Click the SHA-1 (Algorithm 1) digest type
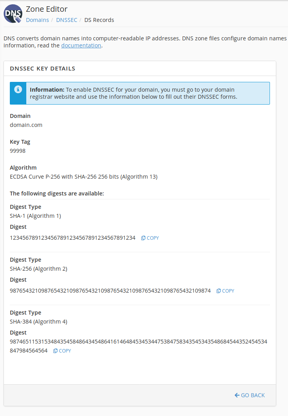Viewport: 288px width, 416px height. (x=35, y=216)
